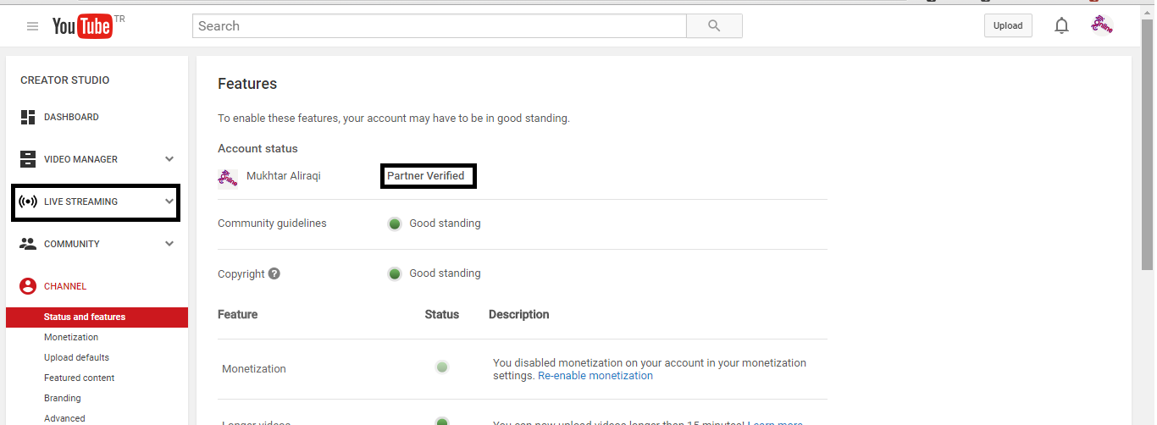Viewport: 1157px width, 425px height.
Task: Click the search magnifier button
Action: click(714, 26)
